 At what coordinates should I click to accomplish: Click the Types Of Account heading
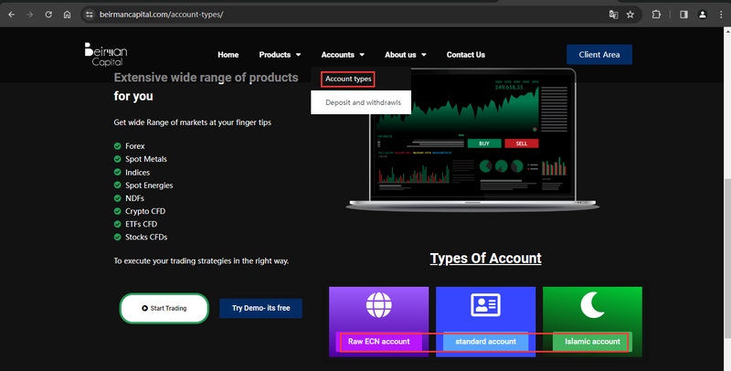tap(485, 259)
